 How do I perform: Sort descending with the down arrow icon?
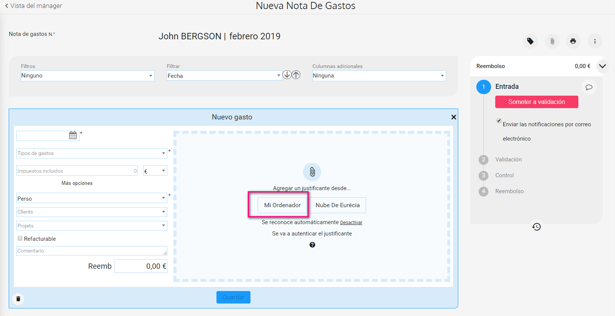coord(287,75)
